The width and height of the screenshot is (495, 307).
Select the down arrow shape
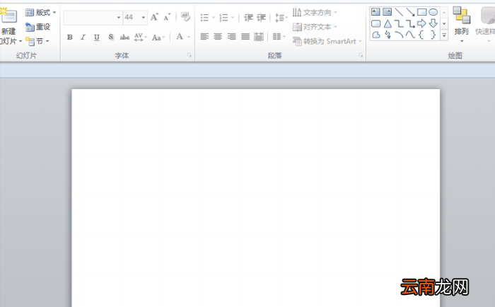pyautogui.click(x=433, y=23)
